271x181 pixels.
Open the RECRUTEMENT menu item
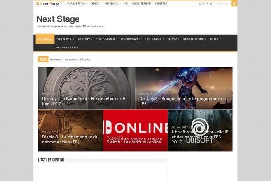point(141,4)
